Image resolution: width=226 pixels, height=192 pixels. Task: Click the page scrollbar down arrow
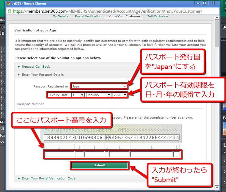[x=217, y=188]
